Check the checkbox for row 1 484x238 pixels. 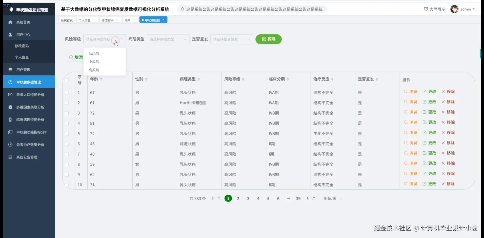click(x=67, y=93)
